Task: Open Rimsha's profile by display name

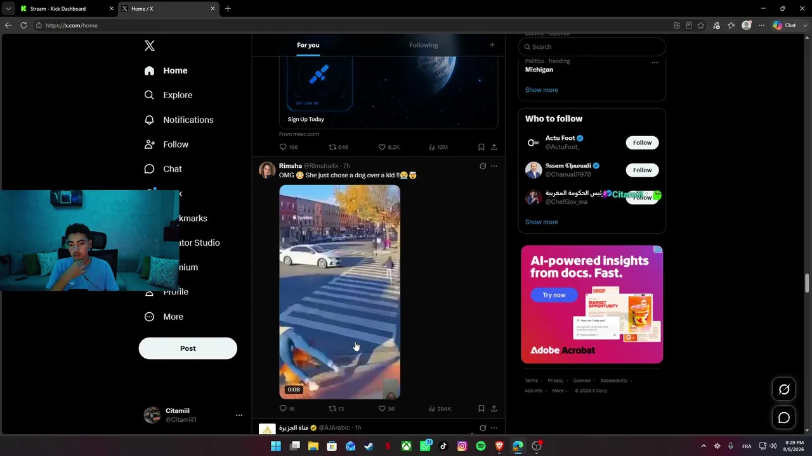Action: [x=291, y=166]
